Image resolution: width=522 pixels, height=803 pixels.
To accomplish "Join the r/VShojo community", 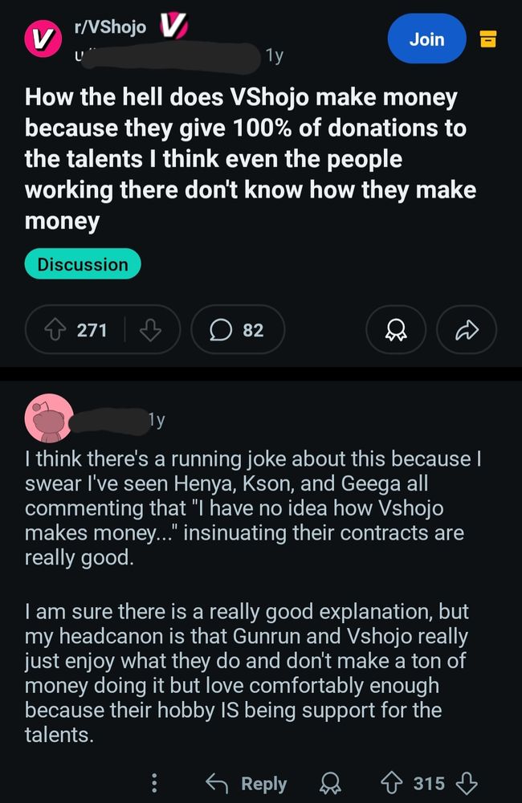I will [x=426, y=39].
